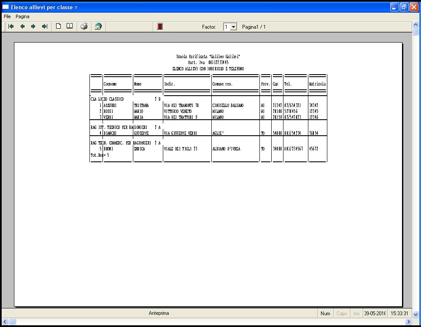Click the 'Comune res.' column header
The height and width of the screenshot is (327, 421).
coord(222,84)
